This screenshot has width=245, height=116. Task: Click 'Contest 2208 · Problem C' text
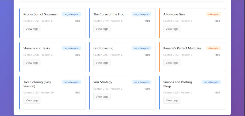click(x=38, y=55)
